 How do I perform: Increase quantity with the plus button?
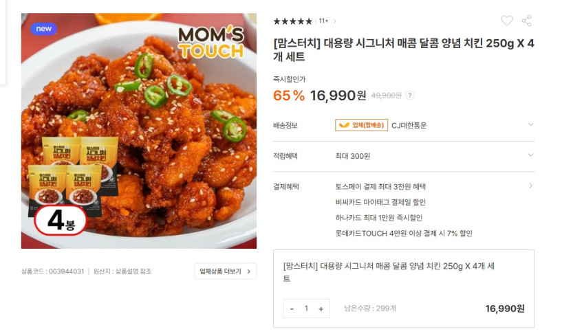click(321, 309)
